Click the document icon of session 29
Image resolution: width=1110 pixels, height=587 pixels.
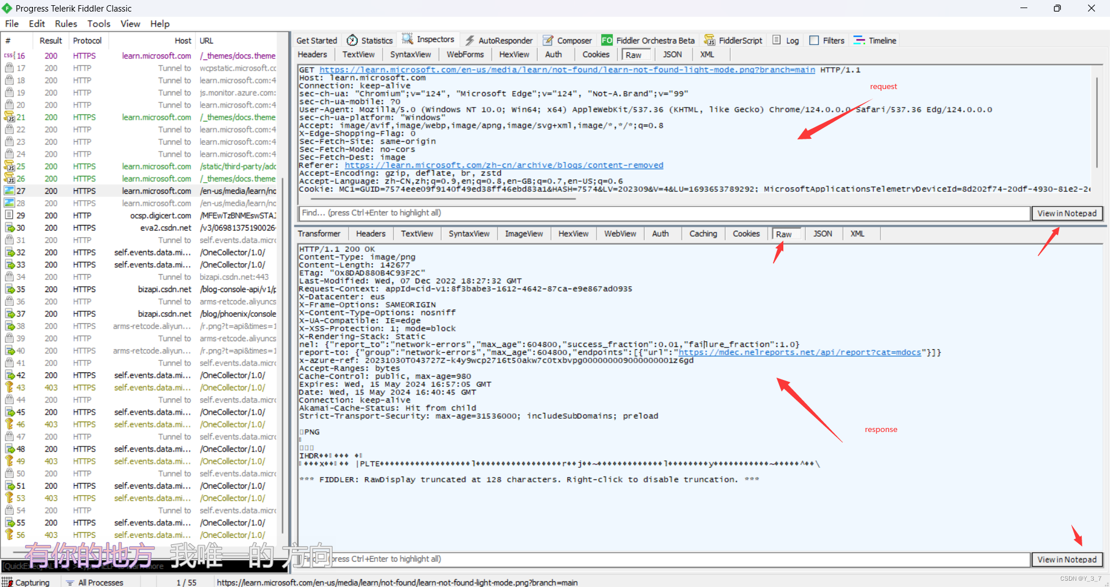9,215
